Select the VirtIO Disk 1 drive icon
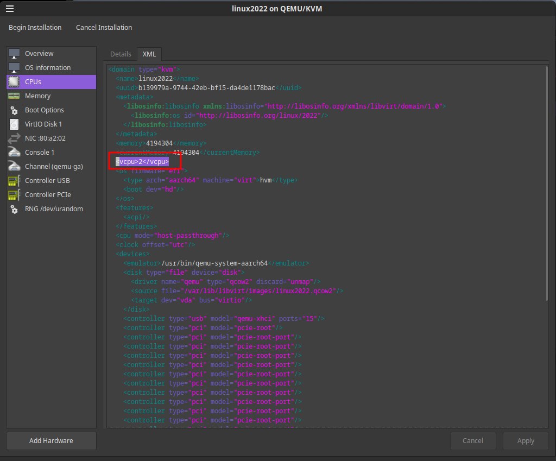 pos(14,124)
